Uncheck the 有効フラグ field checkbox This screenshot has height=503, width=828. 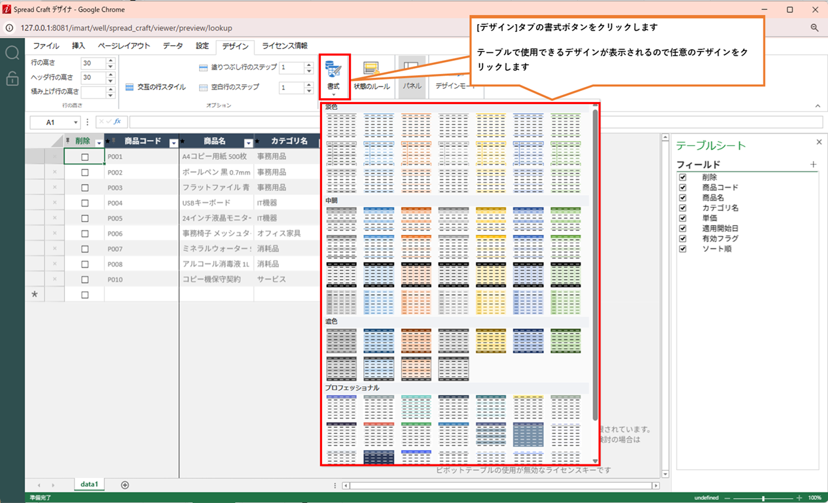point(683,239)
